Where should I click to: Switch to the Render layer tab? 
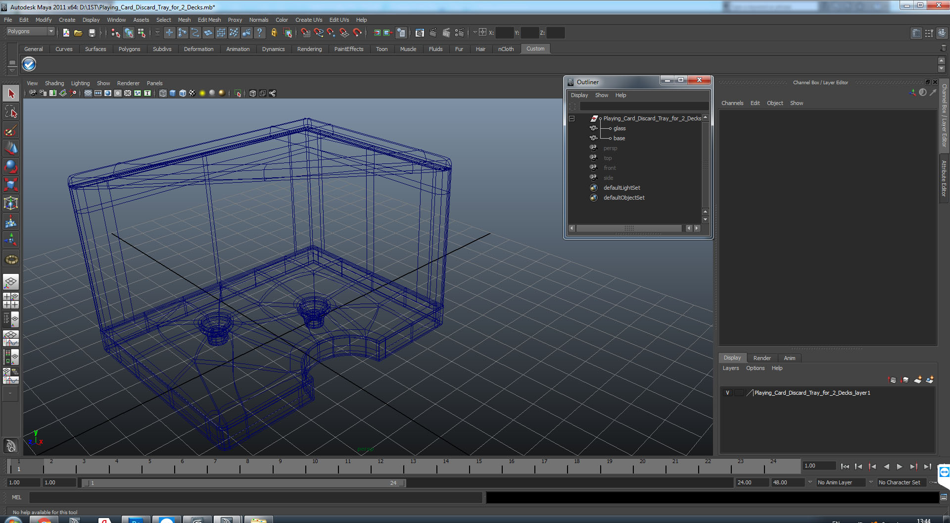[762, 358]
